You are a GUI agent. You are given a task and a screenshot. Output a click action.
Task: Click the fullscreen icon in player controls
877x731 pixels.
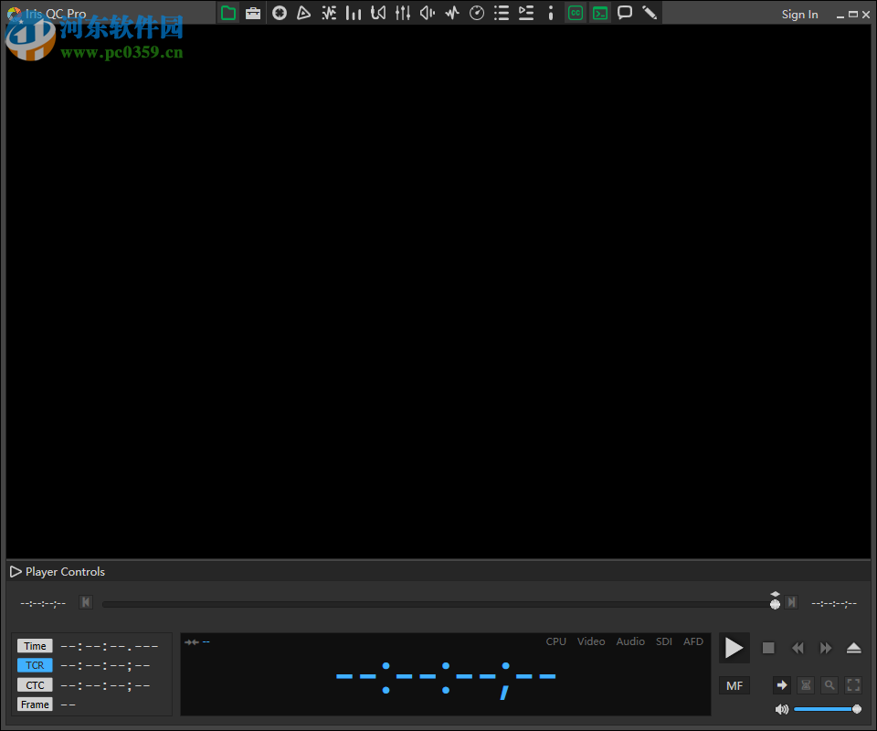(x=853, y=685)
